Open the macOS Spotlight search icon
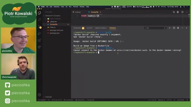Screen dimensions: 191x107 (184, 7)
